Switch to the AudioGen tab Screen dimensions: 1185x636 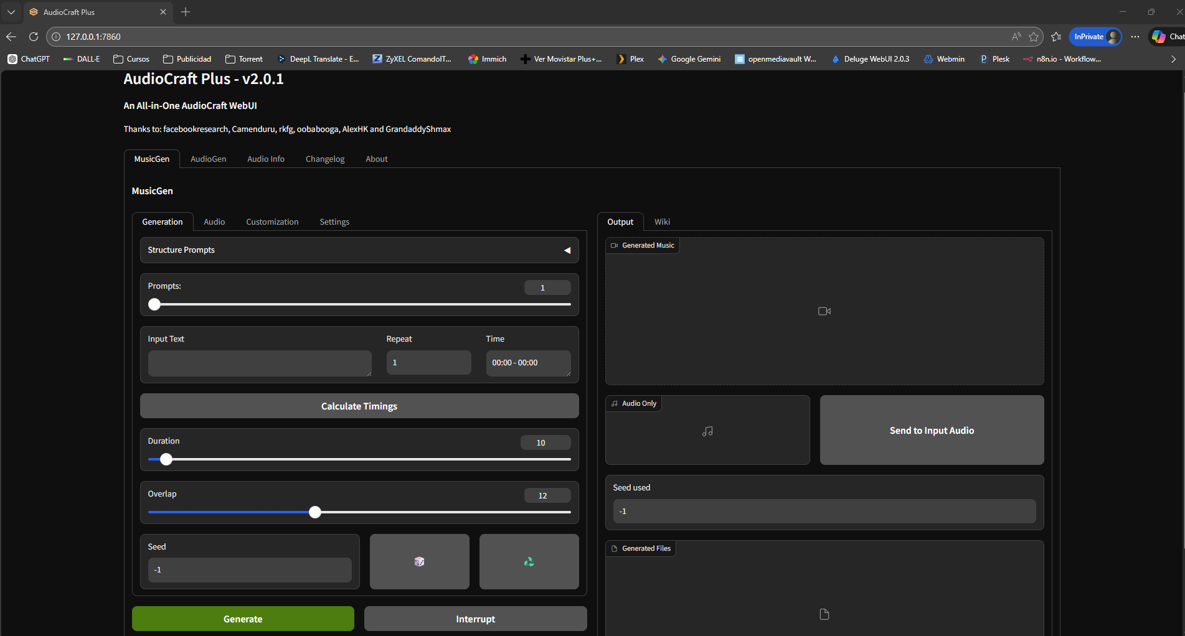pyautogui.click(x=208, y=159)
